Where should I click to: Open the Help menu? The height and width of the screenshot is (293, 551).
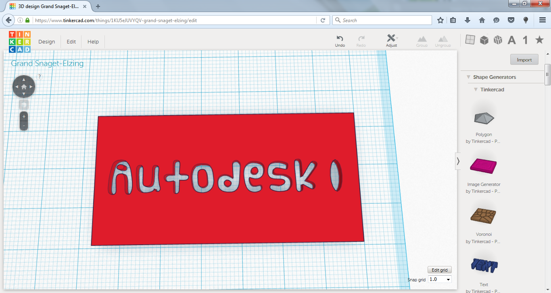[x=93, y=41]
